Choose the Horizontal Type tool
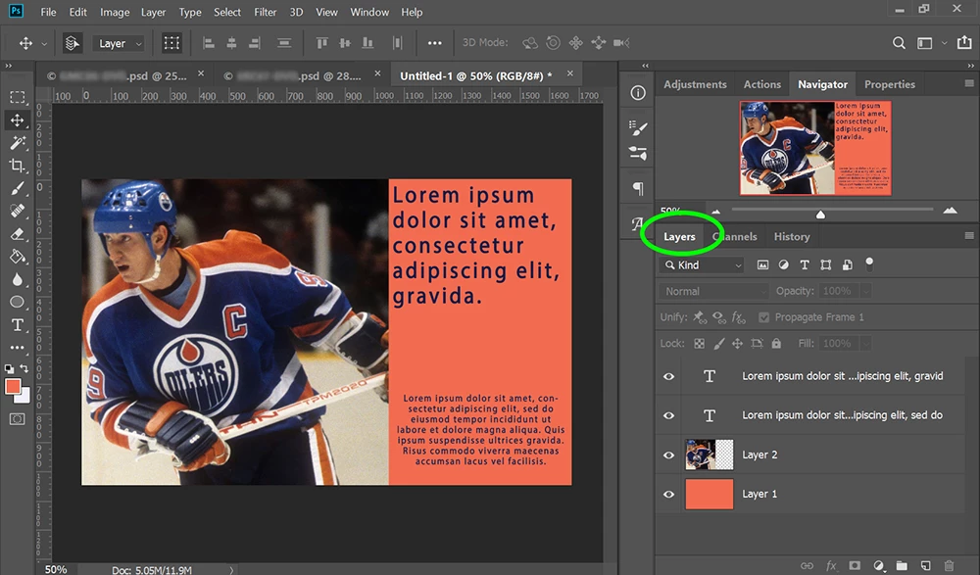 [18, 325]
